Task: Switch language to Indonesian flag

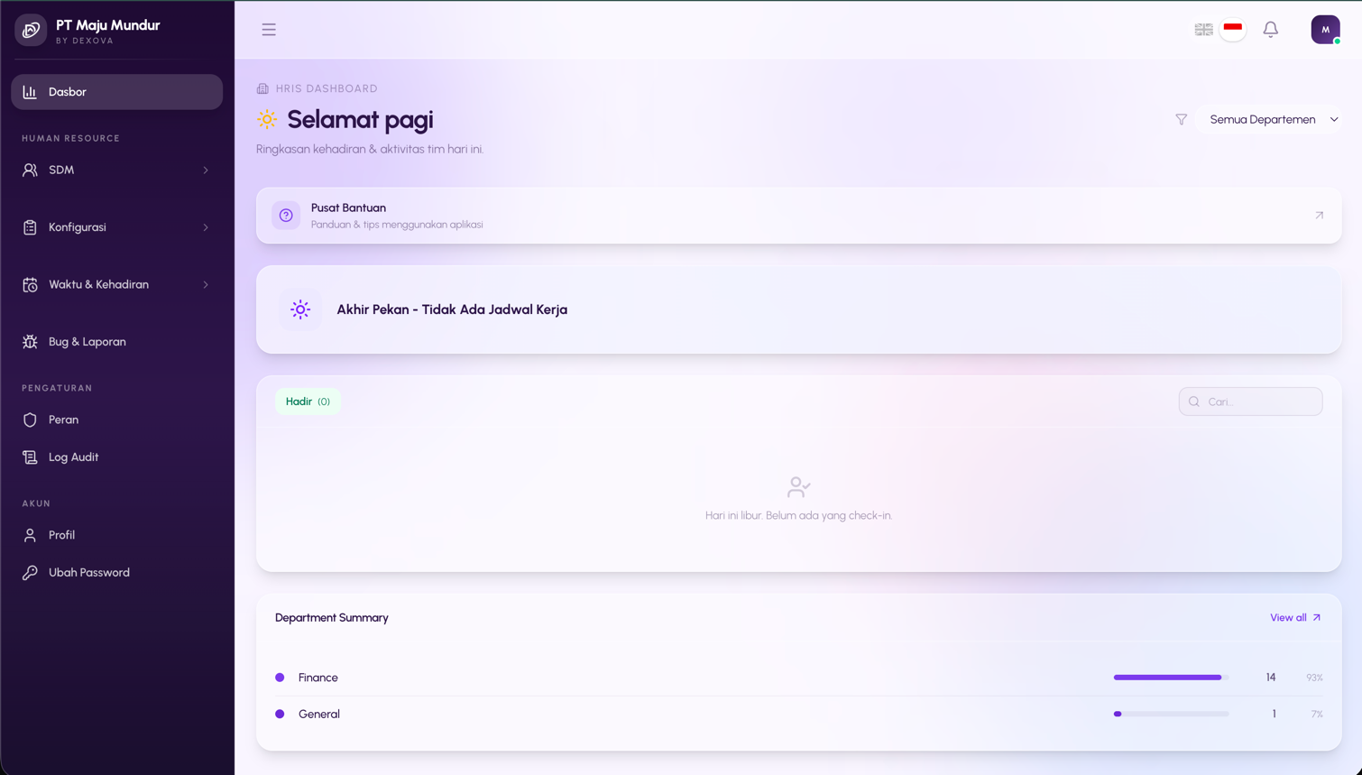Action: tap(1233, 29)
